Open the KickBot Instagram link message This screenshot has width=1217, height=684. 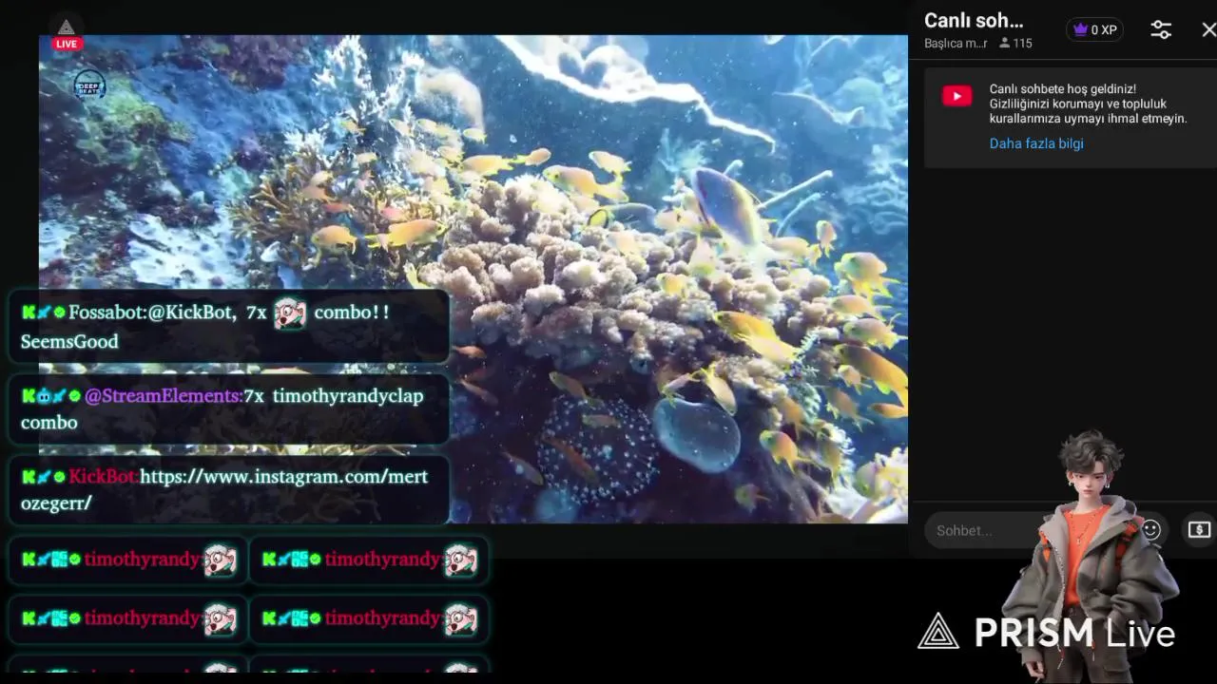point(283,477)
